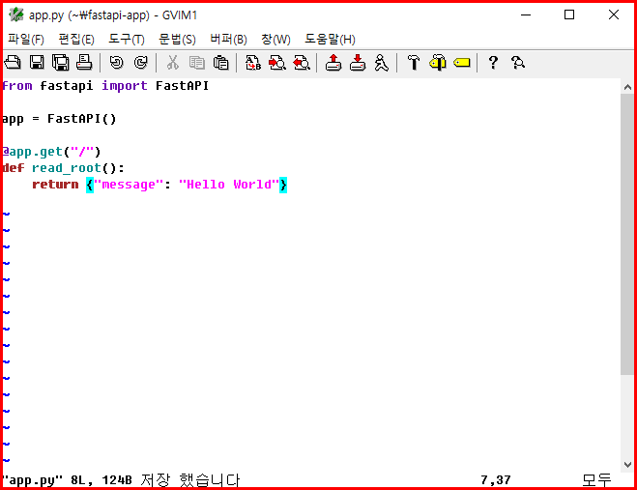Cut selection with scissors icon
637x490 pixels.
point(173,63)
